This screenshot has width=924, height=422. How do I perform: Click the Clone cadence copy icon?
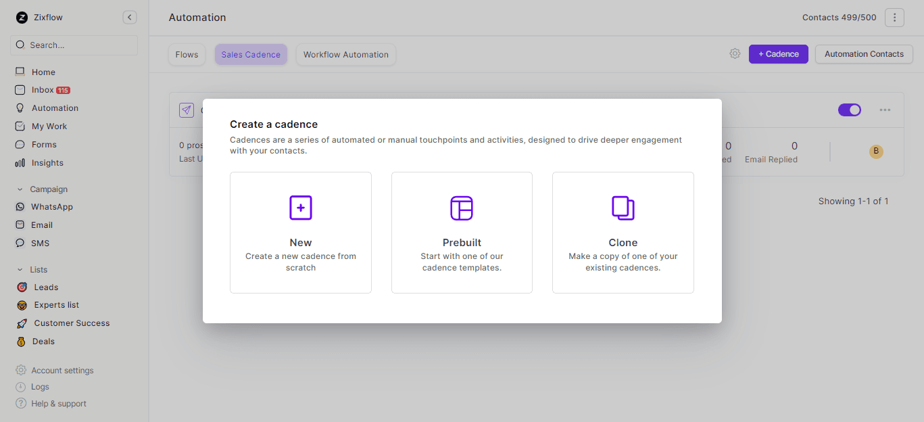(623, 208)
